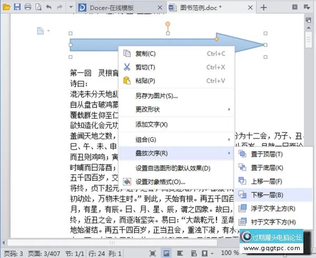Choose 下移一层(B) in the submenu
Screen dimensions: 316x258
(273, 195)
